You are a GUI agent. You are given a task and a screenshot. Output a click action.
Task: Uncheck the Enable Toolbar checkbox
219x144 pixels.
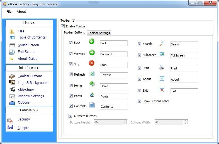click(x=63, y=26)
